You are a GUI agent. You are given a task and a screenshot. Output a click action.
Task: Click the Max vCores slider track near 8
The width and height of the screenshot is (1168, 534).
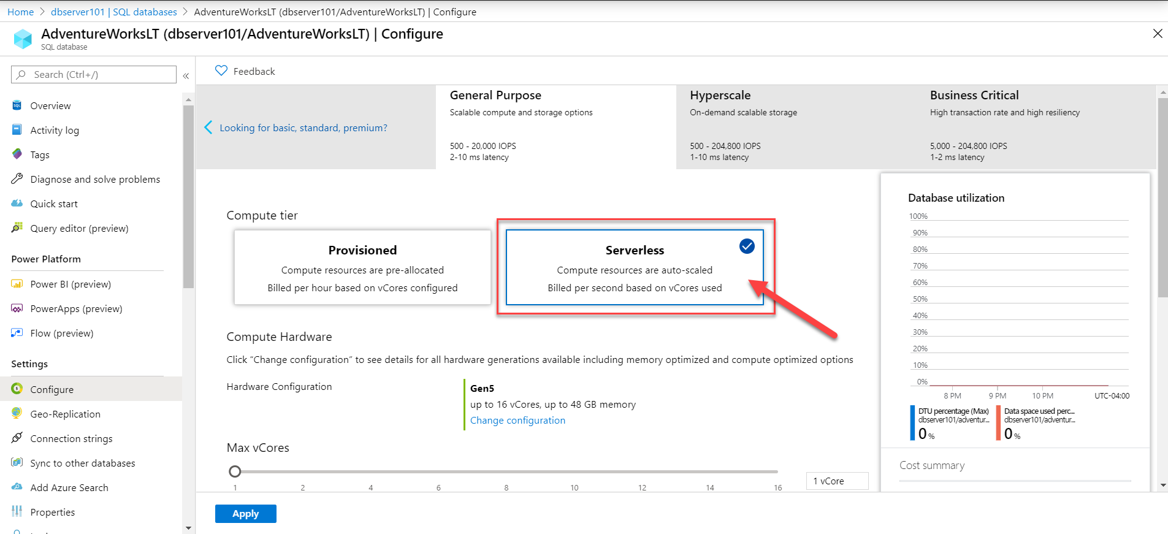point(506,471)
